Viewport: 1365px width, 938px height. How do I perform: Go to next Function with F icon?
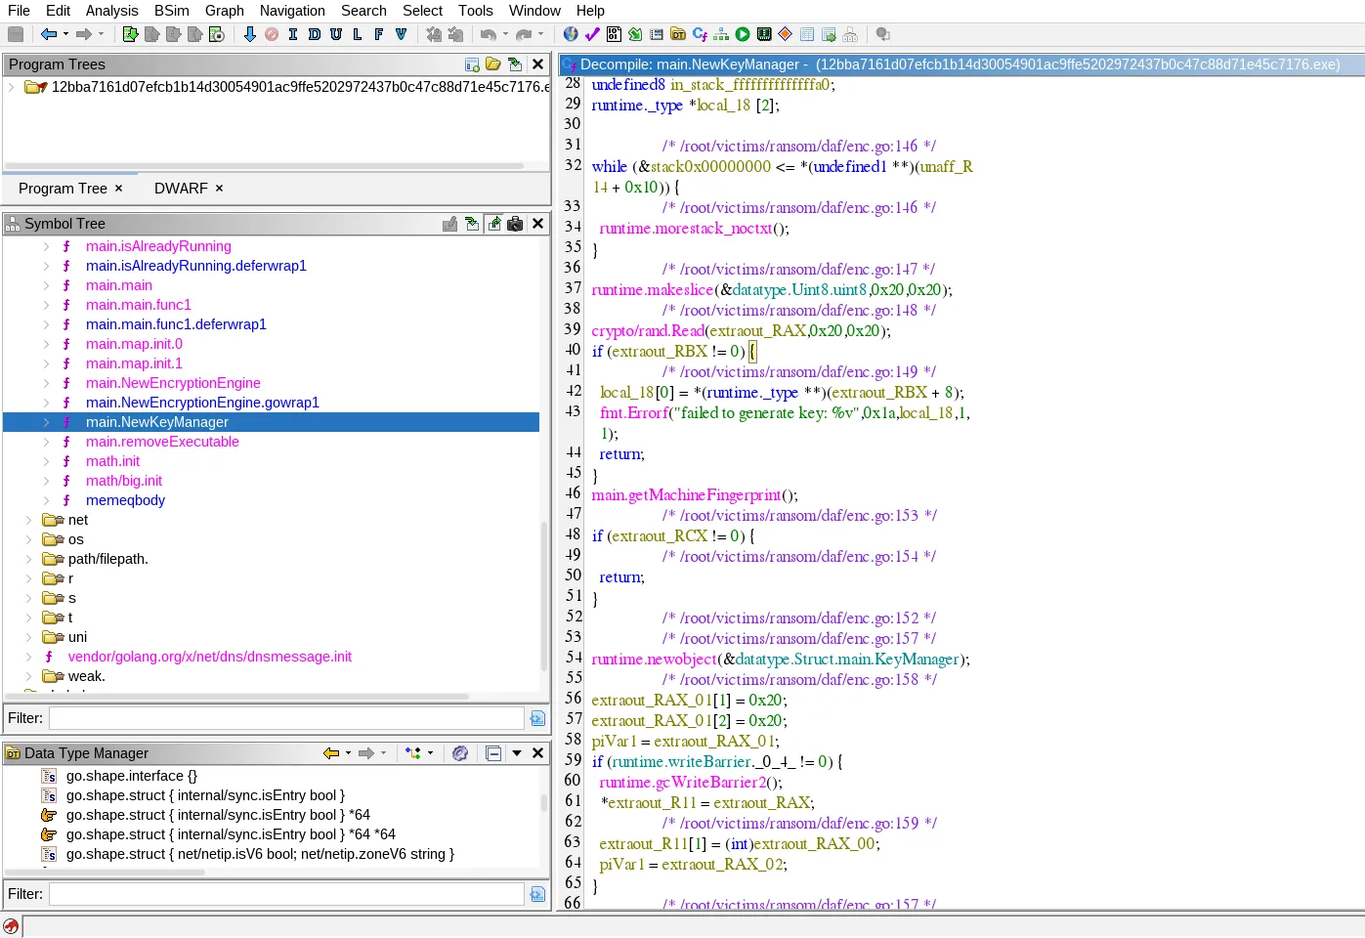(x=379, y=34)
